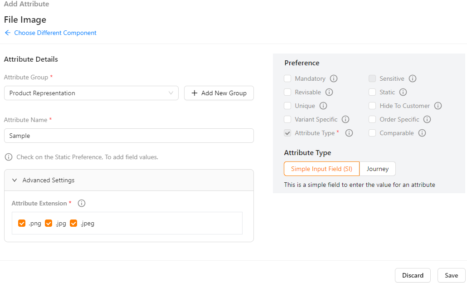Select Simple Input Field (SI) type
The width and height of the screenshot is (467, 283).
[x=321, y=169]
